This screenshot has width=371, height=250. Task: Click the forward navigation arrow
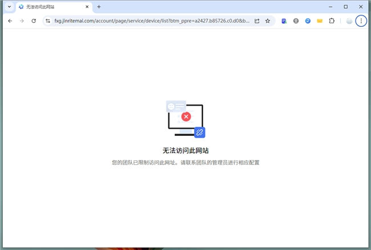coord(22,21)
